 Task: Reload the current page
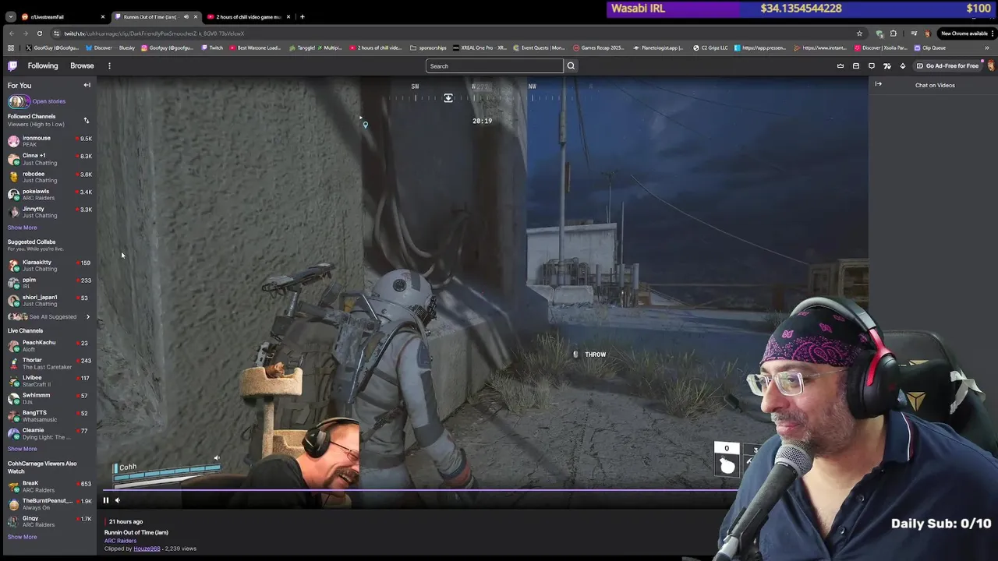40,34
